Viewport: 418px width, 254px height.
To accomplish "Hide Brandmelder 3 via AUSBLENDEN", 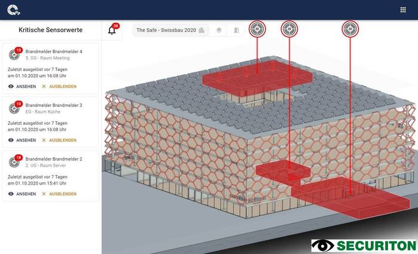I will pos(59,140).
